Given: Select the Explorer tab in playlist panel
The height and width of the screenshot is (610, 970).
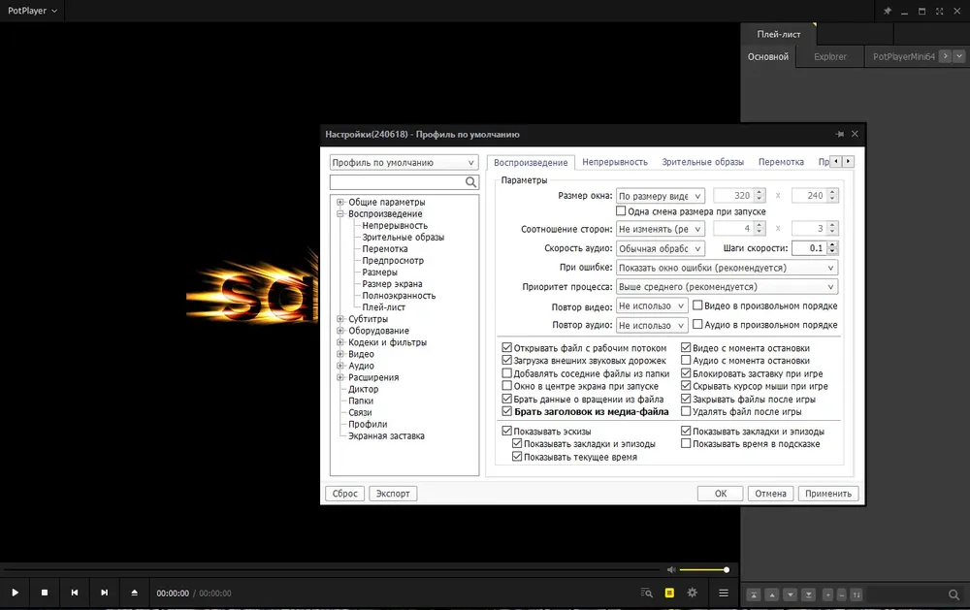Looking at the screenshot, I should [x=829, y=56].
